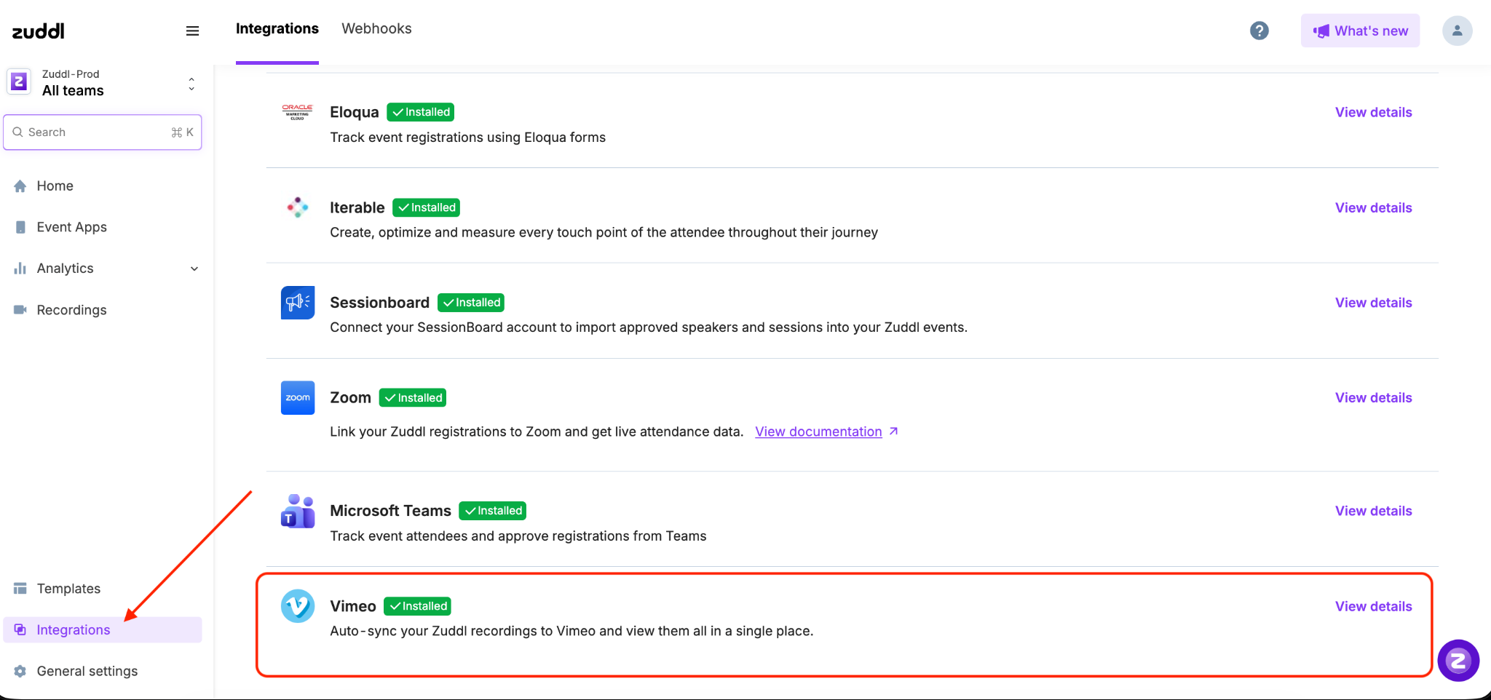Collapse the sidebar with hamburger icon

tap(192, 31)
